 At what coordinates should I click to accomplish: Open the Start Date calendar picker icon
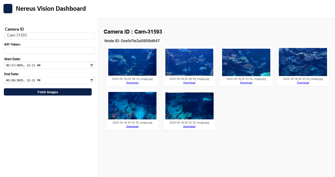(x=92, y=65)
